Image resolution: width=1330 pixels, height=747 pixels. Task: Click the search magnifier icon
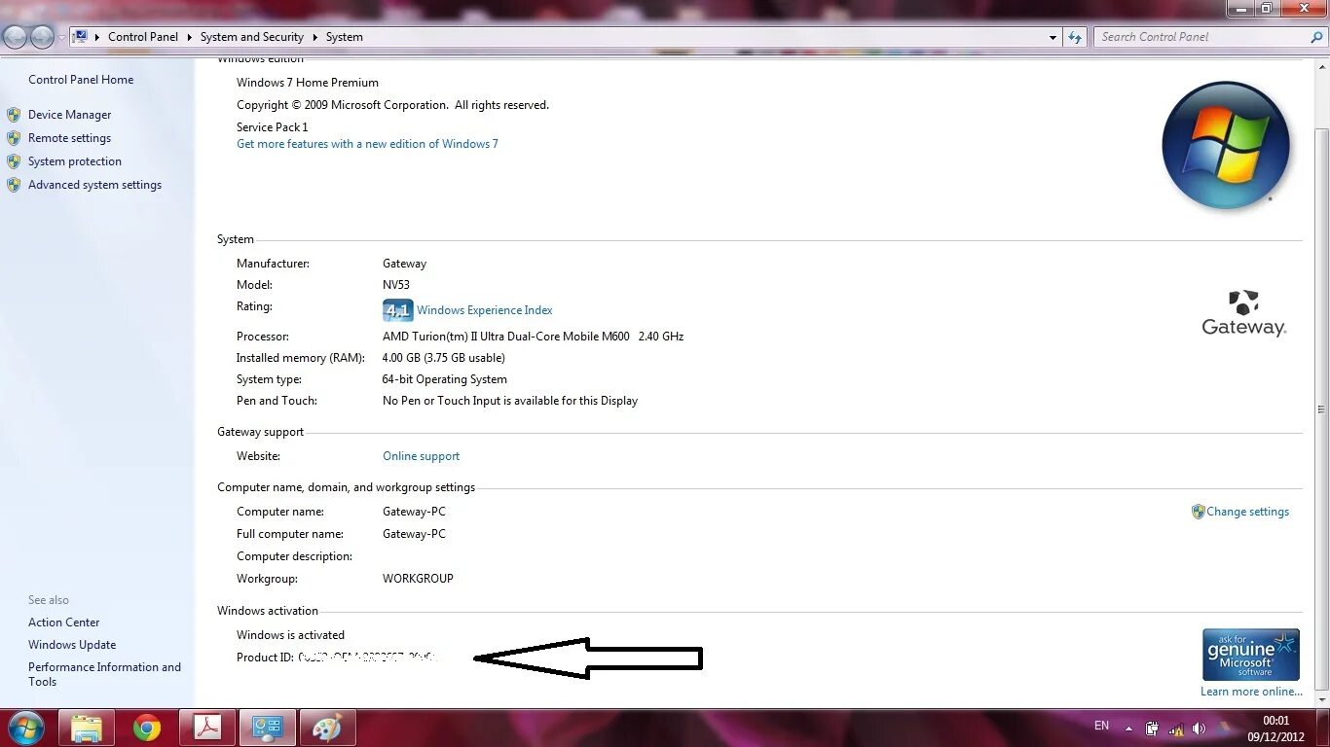[1316, 37]
